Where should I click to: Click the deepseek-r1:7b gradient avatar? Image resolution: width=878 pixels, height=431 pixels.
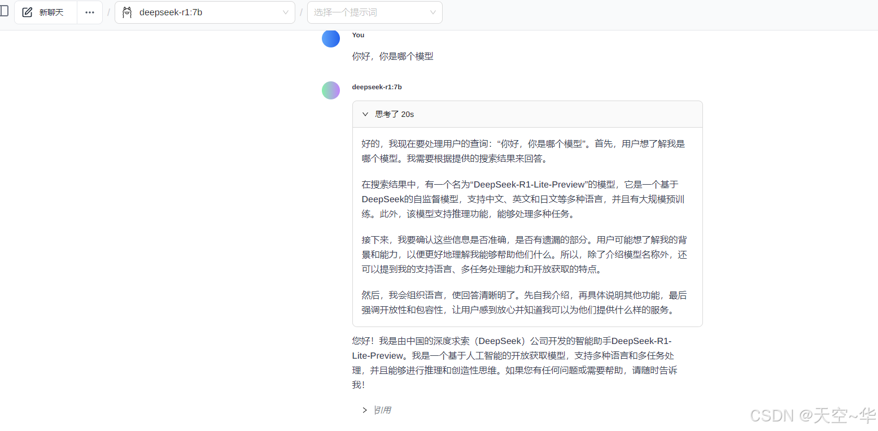coord(331,90)
